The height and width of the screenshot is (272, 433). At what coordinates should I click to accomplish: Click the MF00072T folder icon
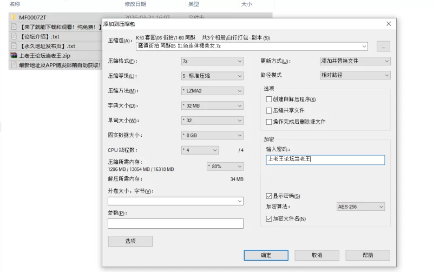click(x=14, y=17)
